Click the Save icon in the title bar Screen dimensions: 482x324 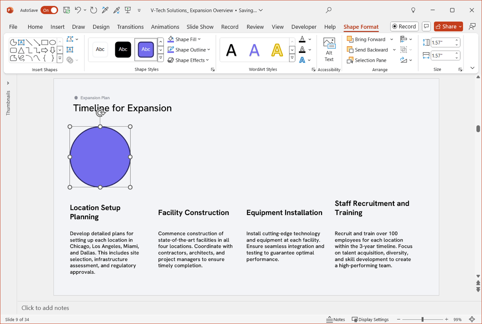67,10
